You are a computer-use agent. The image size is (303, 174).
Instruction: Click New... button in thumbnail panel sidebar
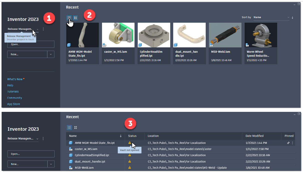(27, 54)
